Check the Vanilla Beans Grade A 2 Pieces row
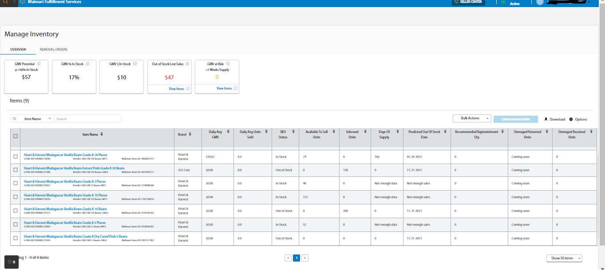 coord(16,184)
